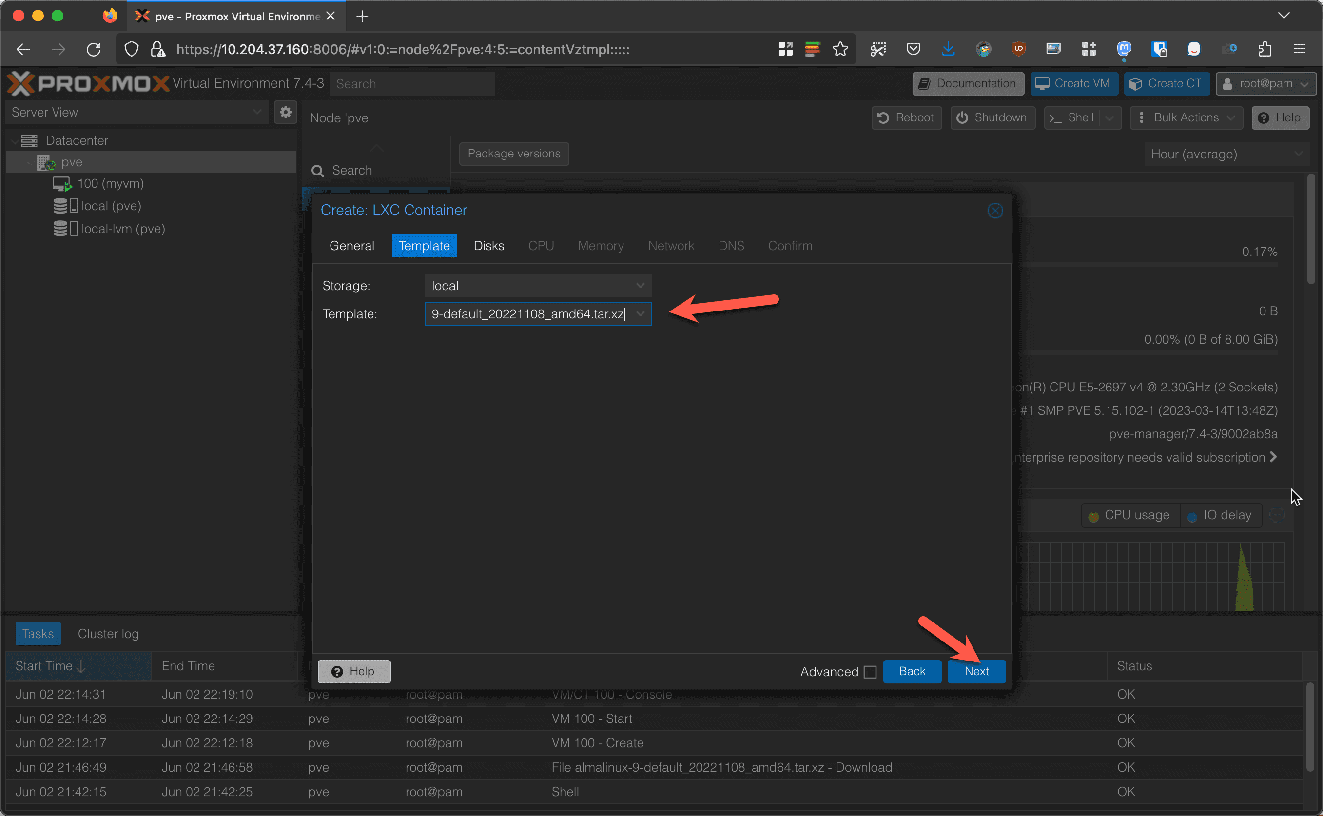The image size is (1323, 816).
Task: Open the root@pam user menu
Action: point(1266,84)
